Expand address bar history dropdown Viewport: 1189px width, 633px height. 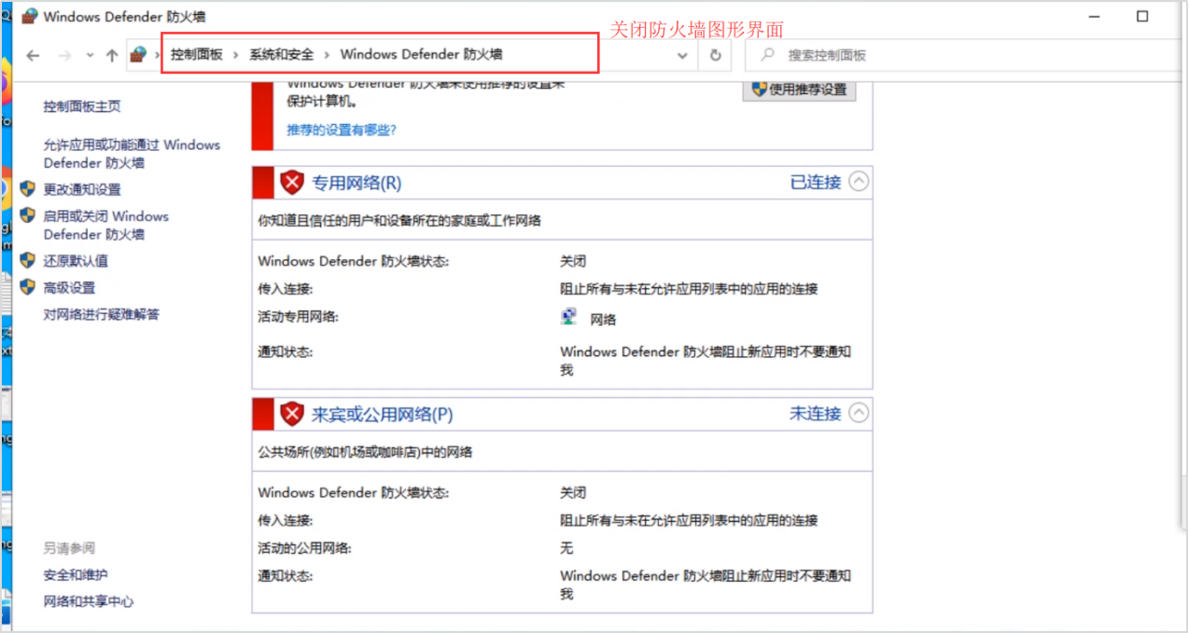point(682,56)
